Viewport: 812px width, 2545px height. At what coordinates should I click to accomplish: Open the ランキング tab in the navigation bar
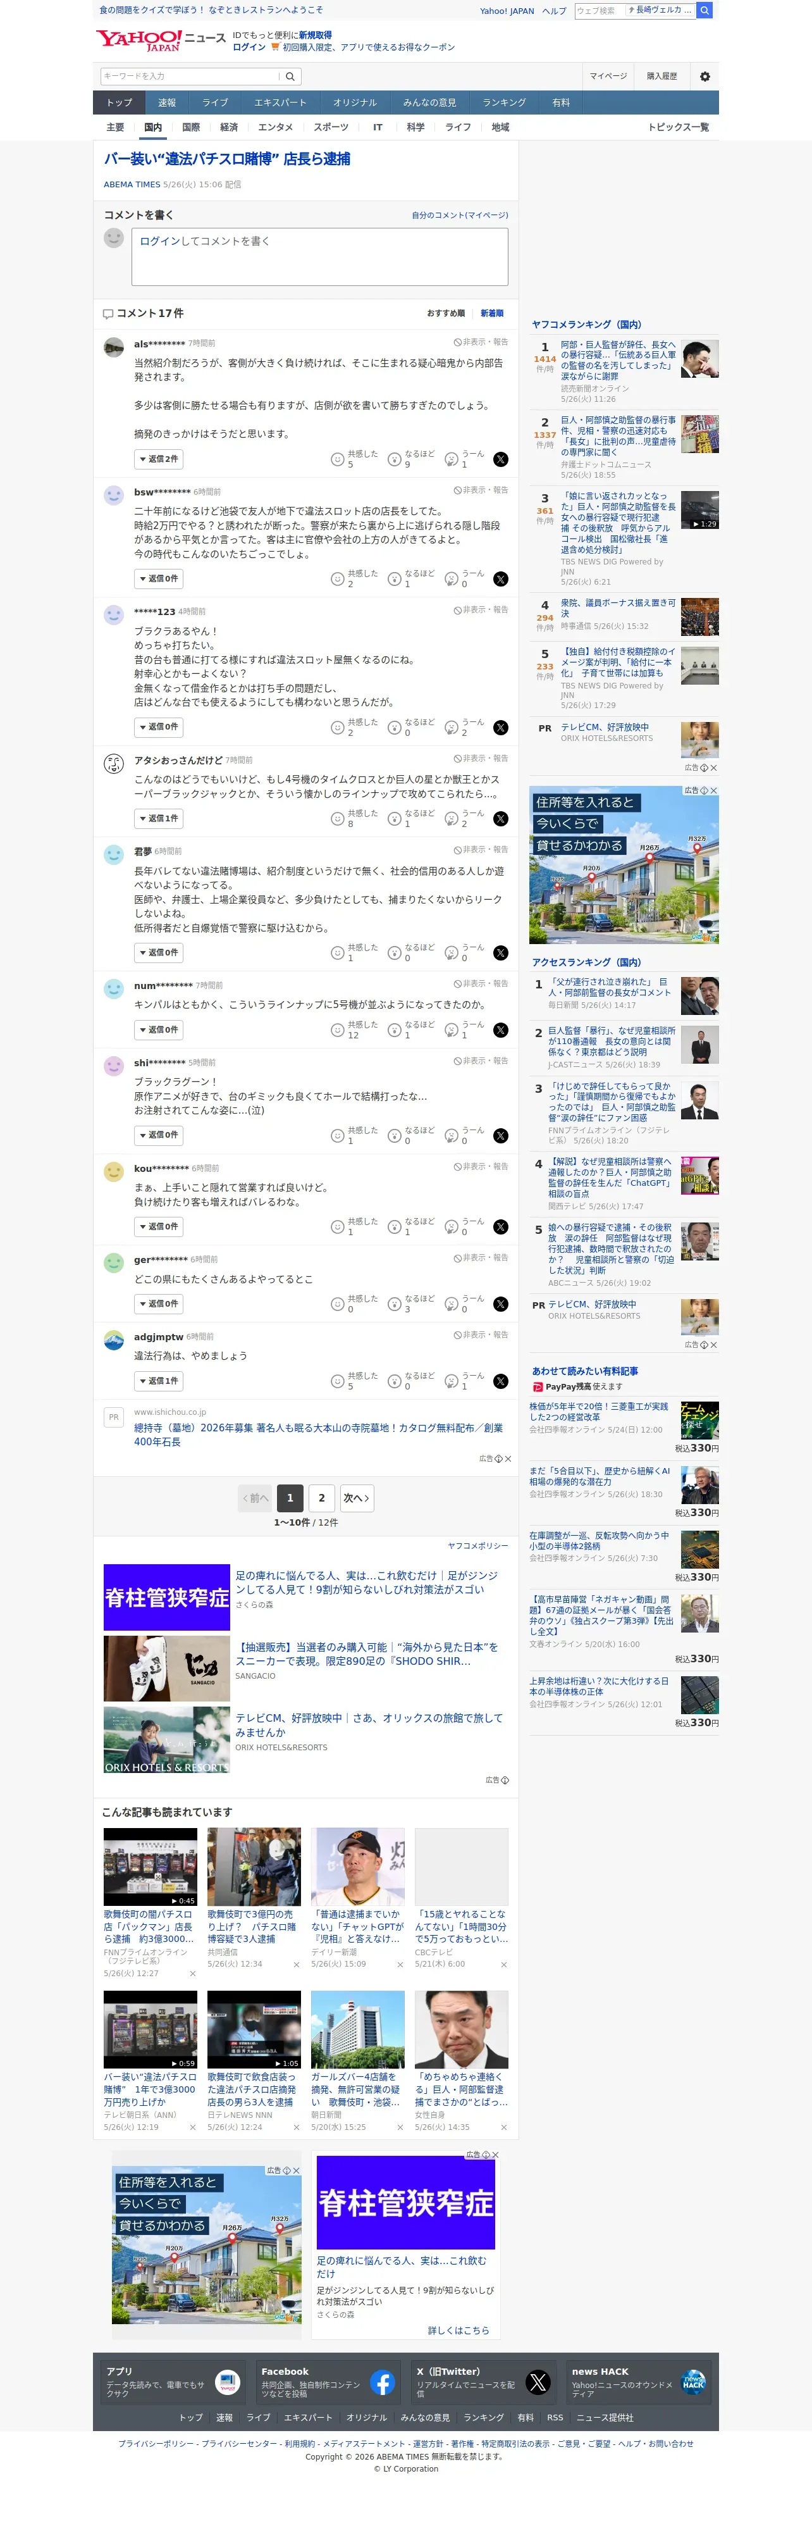point(504,103)
